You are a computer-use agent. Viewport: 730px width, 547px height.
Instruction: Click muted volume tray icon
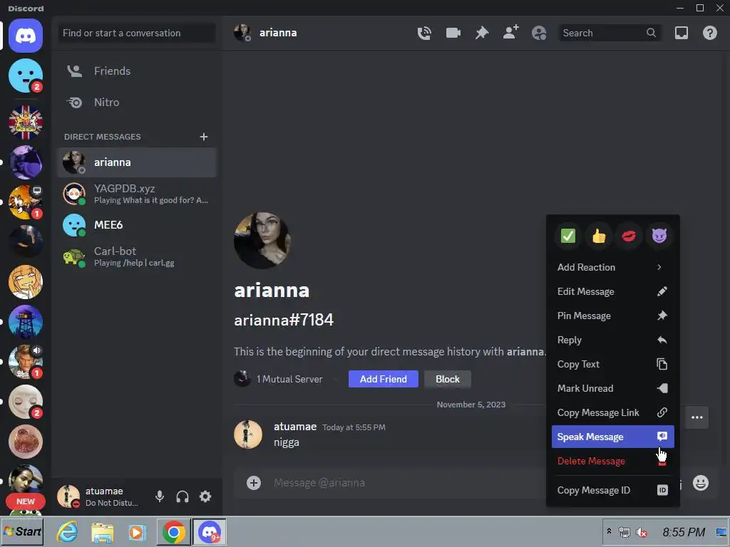pos(642,532)
